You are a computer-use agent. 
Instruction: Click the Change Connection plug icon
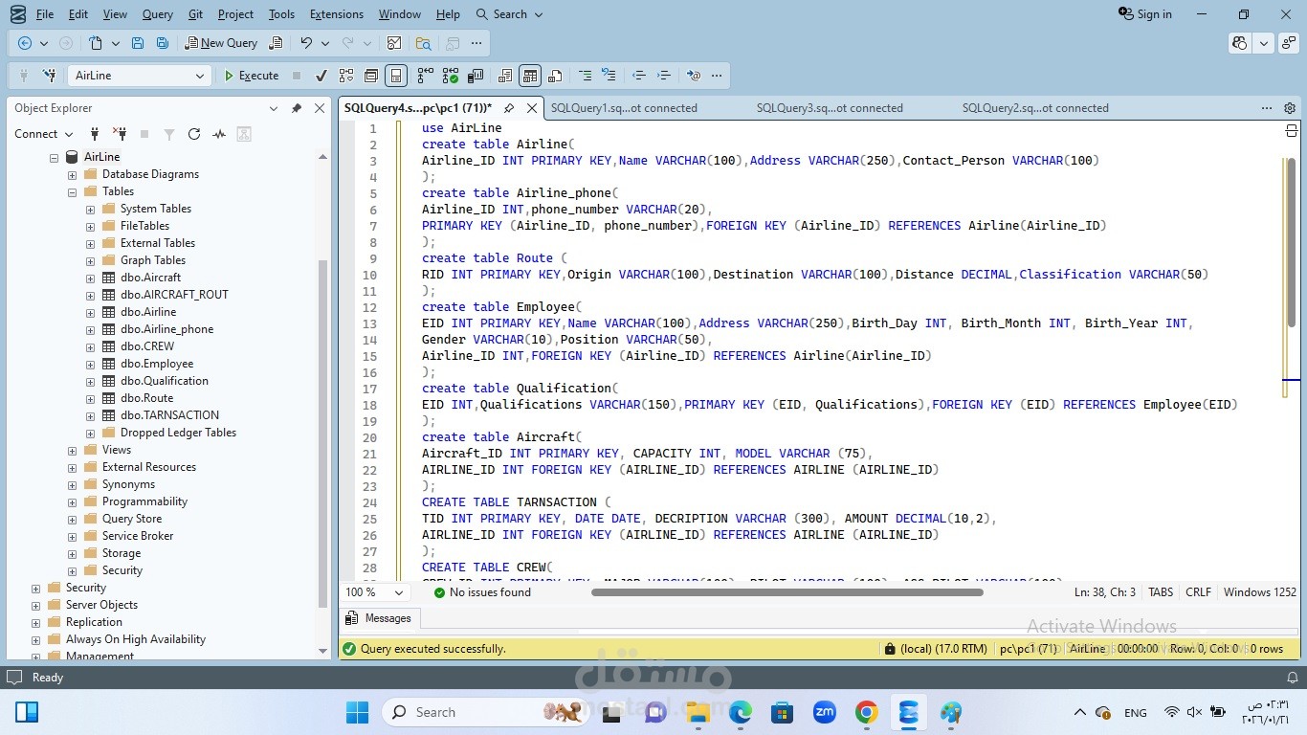(50, 76)
